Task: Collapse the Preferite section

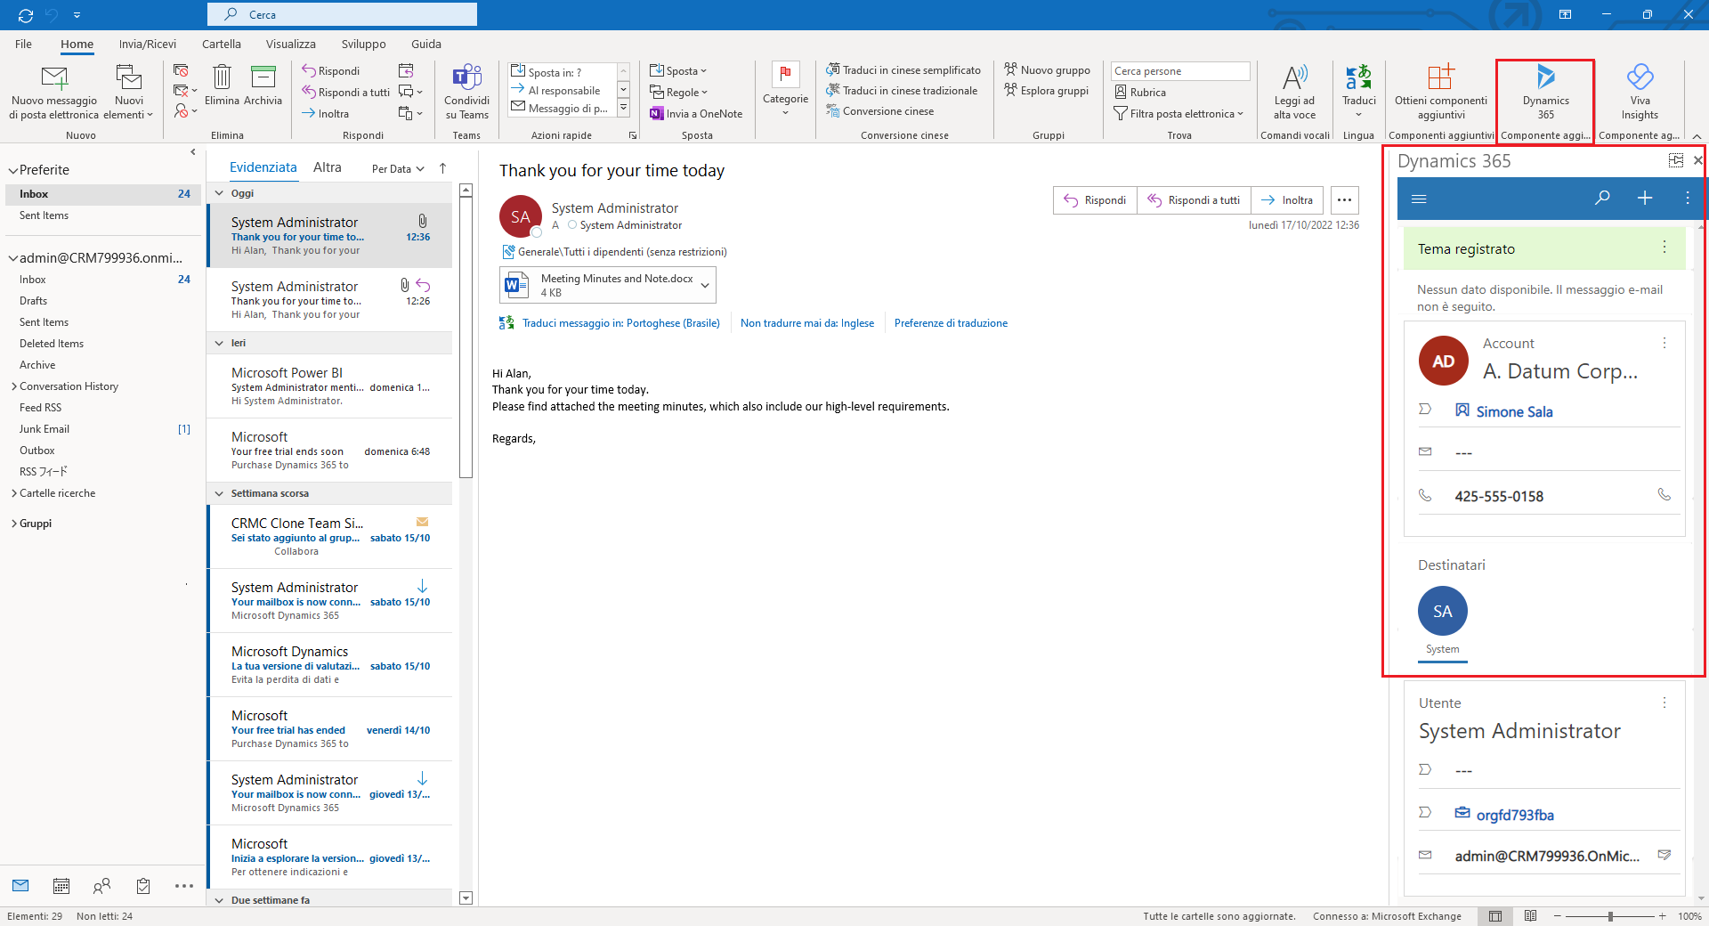Action: 12,170
